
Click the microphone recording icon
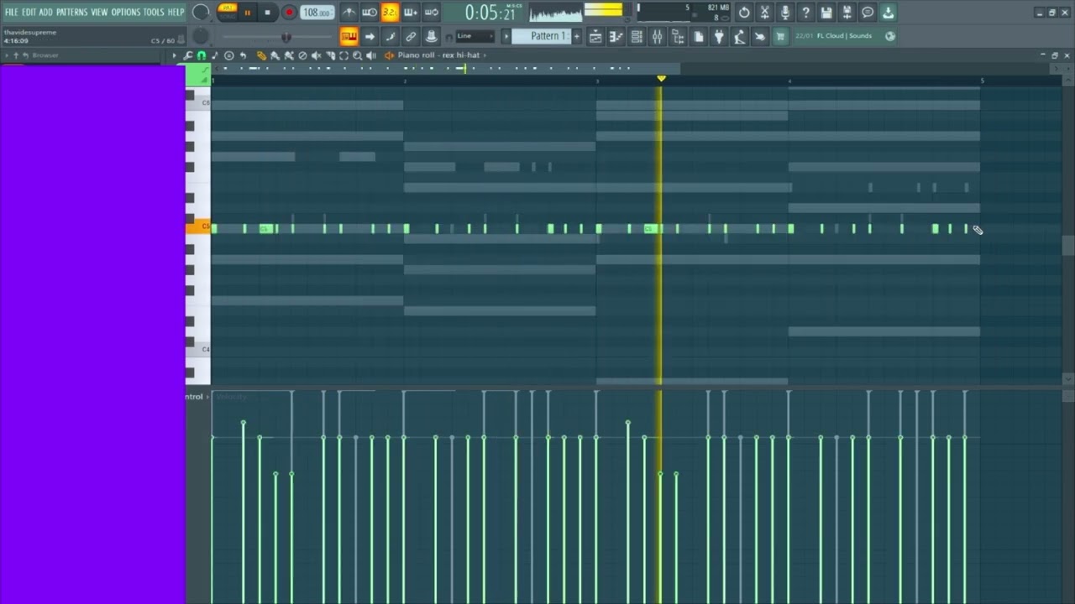[785, 13]
